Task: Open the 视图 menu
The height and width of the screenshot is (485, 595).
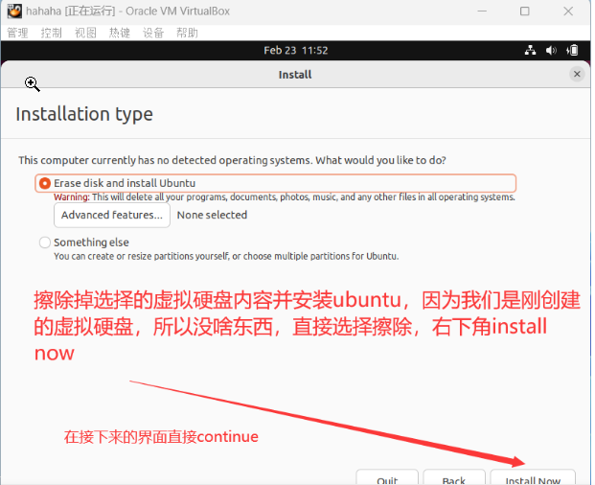Action: 86,33
